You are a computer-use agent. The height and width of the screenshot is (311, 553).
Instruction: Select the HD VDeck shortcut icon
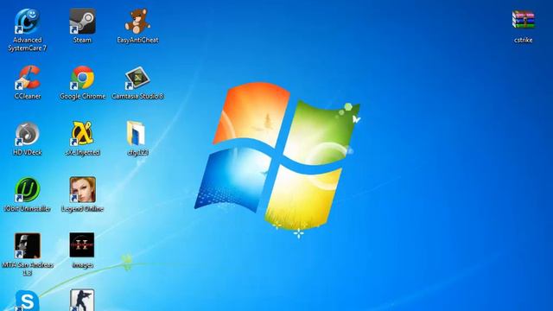coord(27,134)
